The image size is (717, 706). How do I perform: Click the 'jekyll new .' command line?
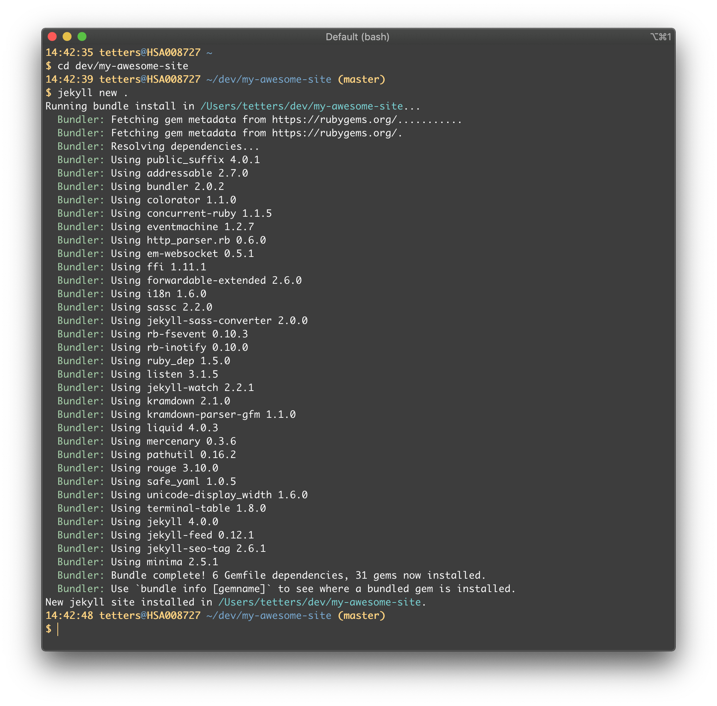[93, 93]
